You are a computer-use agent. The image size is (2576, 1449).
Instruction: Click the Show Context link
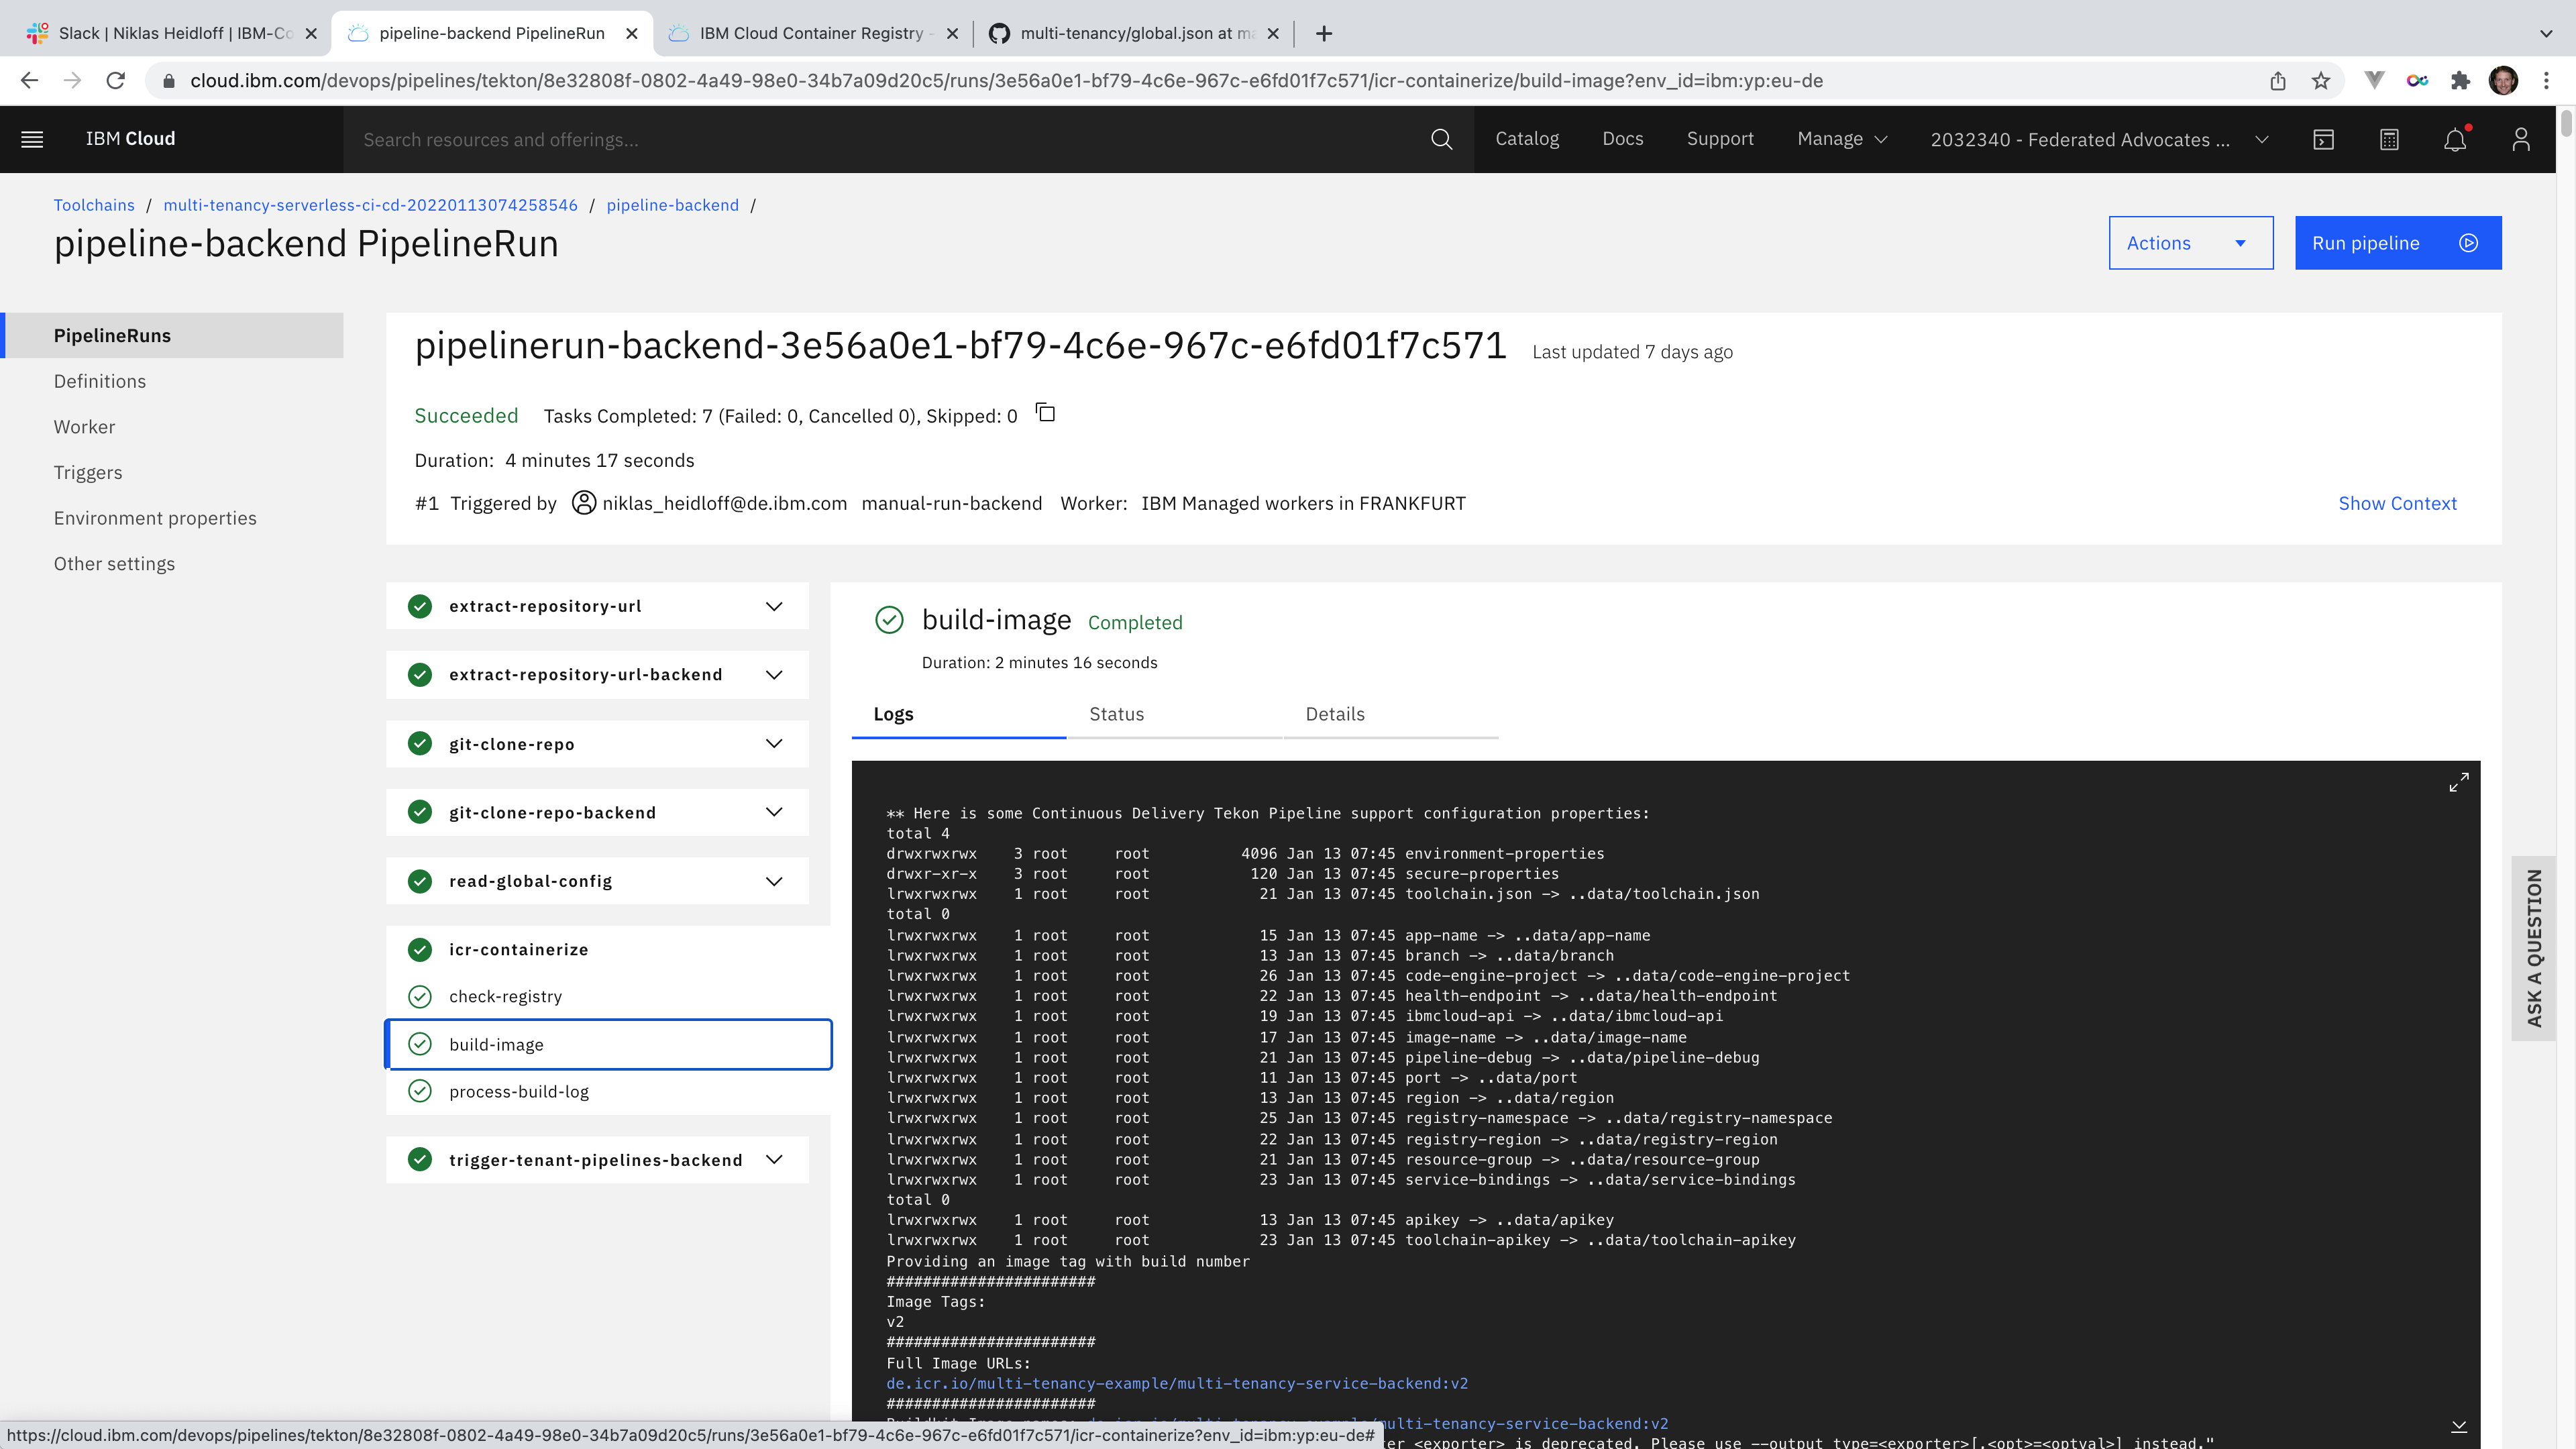pyautogui.click(x=2396, y=503)
